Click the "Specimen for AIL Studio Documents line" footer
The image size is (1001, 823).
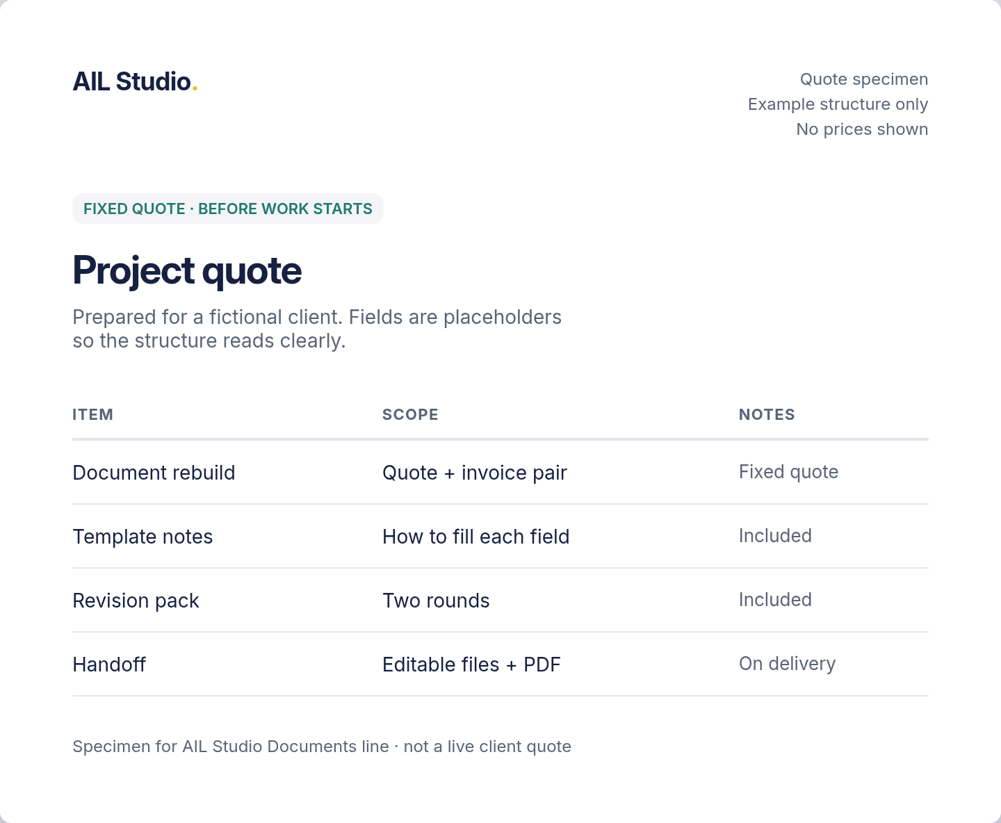pyautogui.click(x=322, y=747)
